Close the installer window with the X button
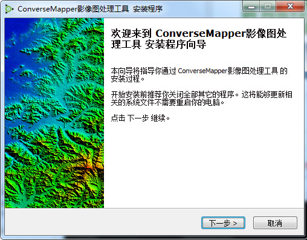307x240 pixels. pos(290,7)
